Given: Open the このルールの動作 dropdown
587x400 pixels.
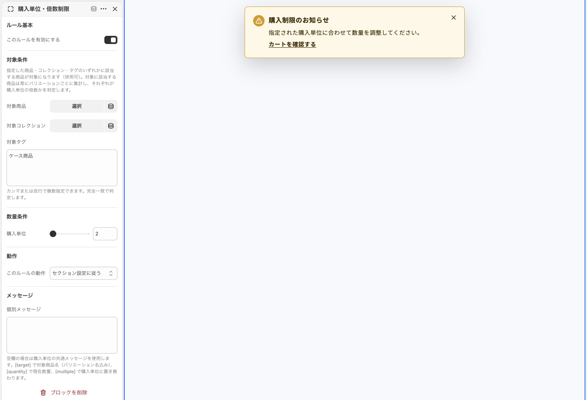Looking at the screenshot, I should tap(84, 273).
